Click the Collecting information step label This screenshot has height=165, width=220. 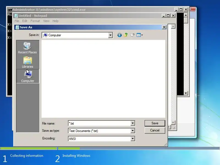click(x=27, y=156)
